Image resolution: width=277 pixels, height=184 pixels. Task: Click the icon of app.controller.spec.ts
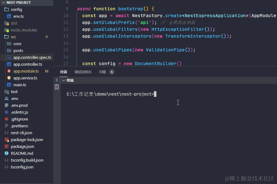9,58
